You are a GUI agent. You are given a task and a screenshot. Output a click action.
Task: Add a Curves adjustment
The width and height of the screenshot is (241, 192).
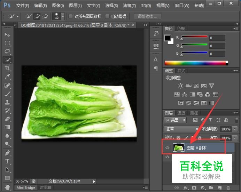[196, 86]
